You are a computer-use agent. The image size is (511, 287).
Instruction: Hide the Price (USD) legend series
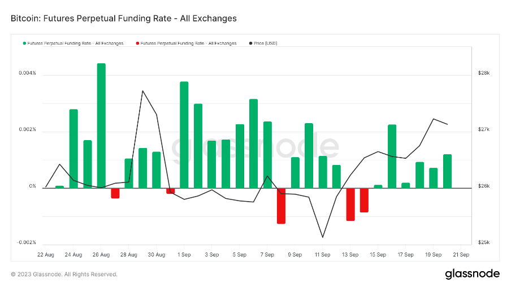point(265,43)
